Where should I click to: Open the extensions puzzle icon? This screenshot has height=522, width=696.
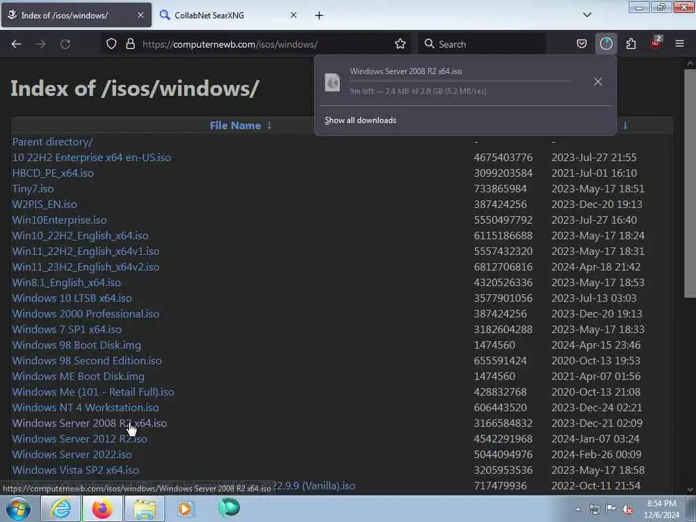pos(631,44)
